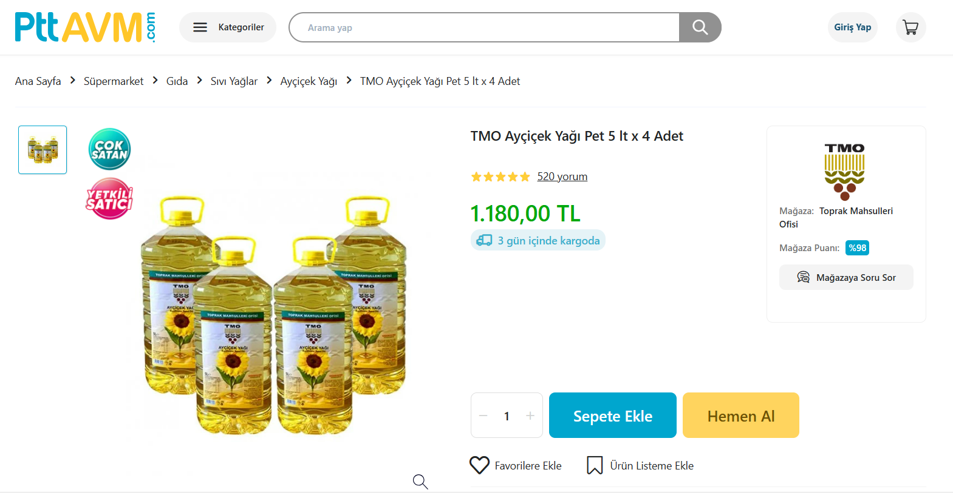Screen dimensions: 953x498
Task: Go to Ana Sayfa breadcrumb
Action: pyautogui.click(x=38, y=81)
